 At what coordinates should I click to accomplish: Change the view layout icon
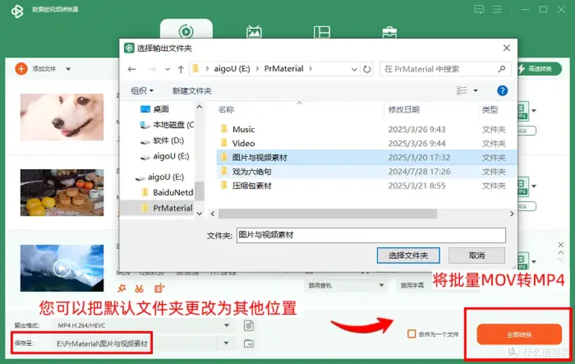(x=462, y=91)
